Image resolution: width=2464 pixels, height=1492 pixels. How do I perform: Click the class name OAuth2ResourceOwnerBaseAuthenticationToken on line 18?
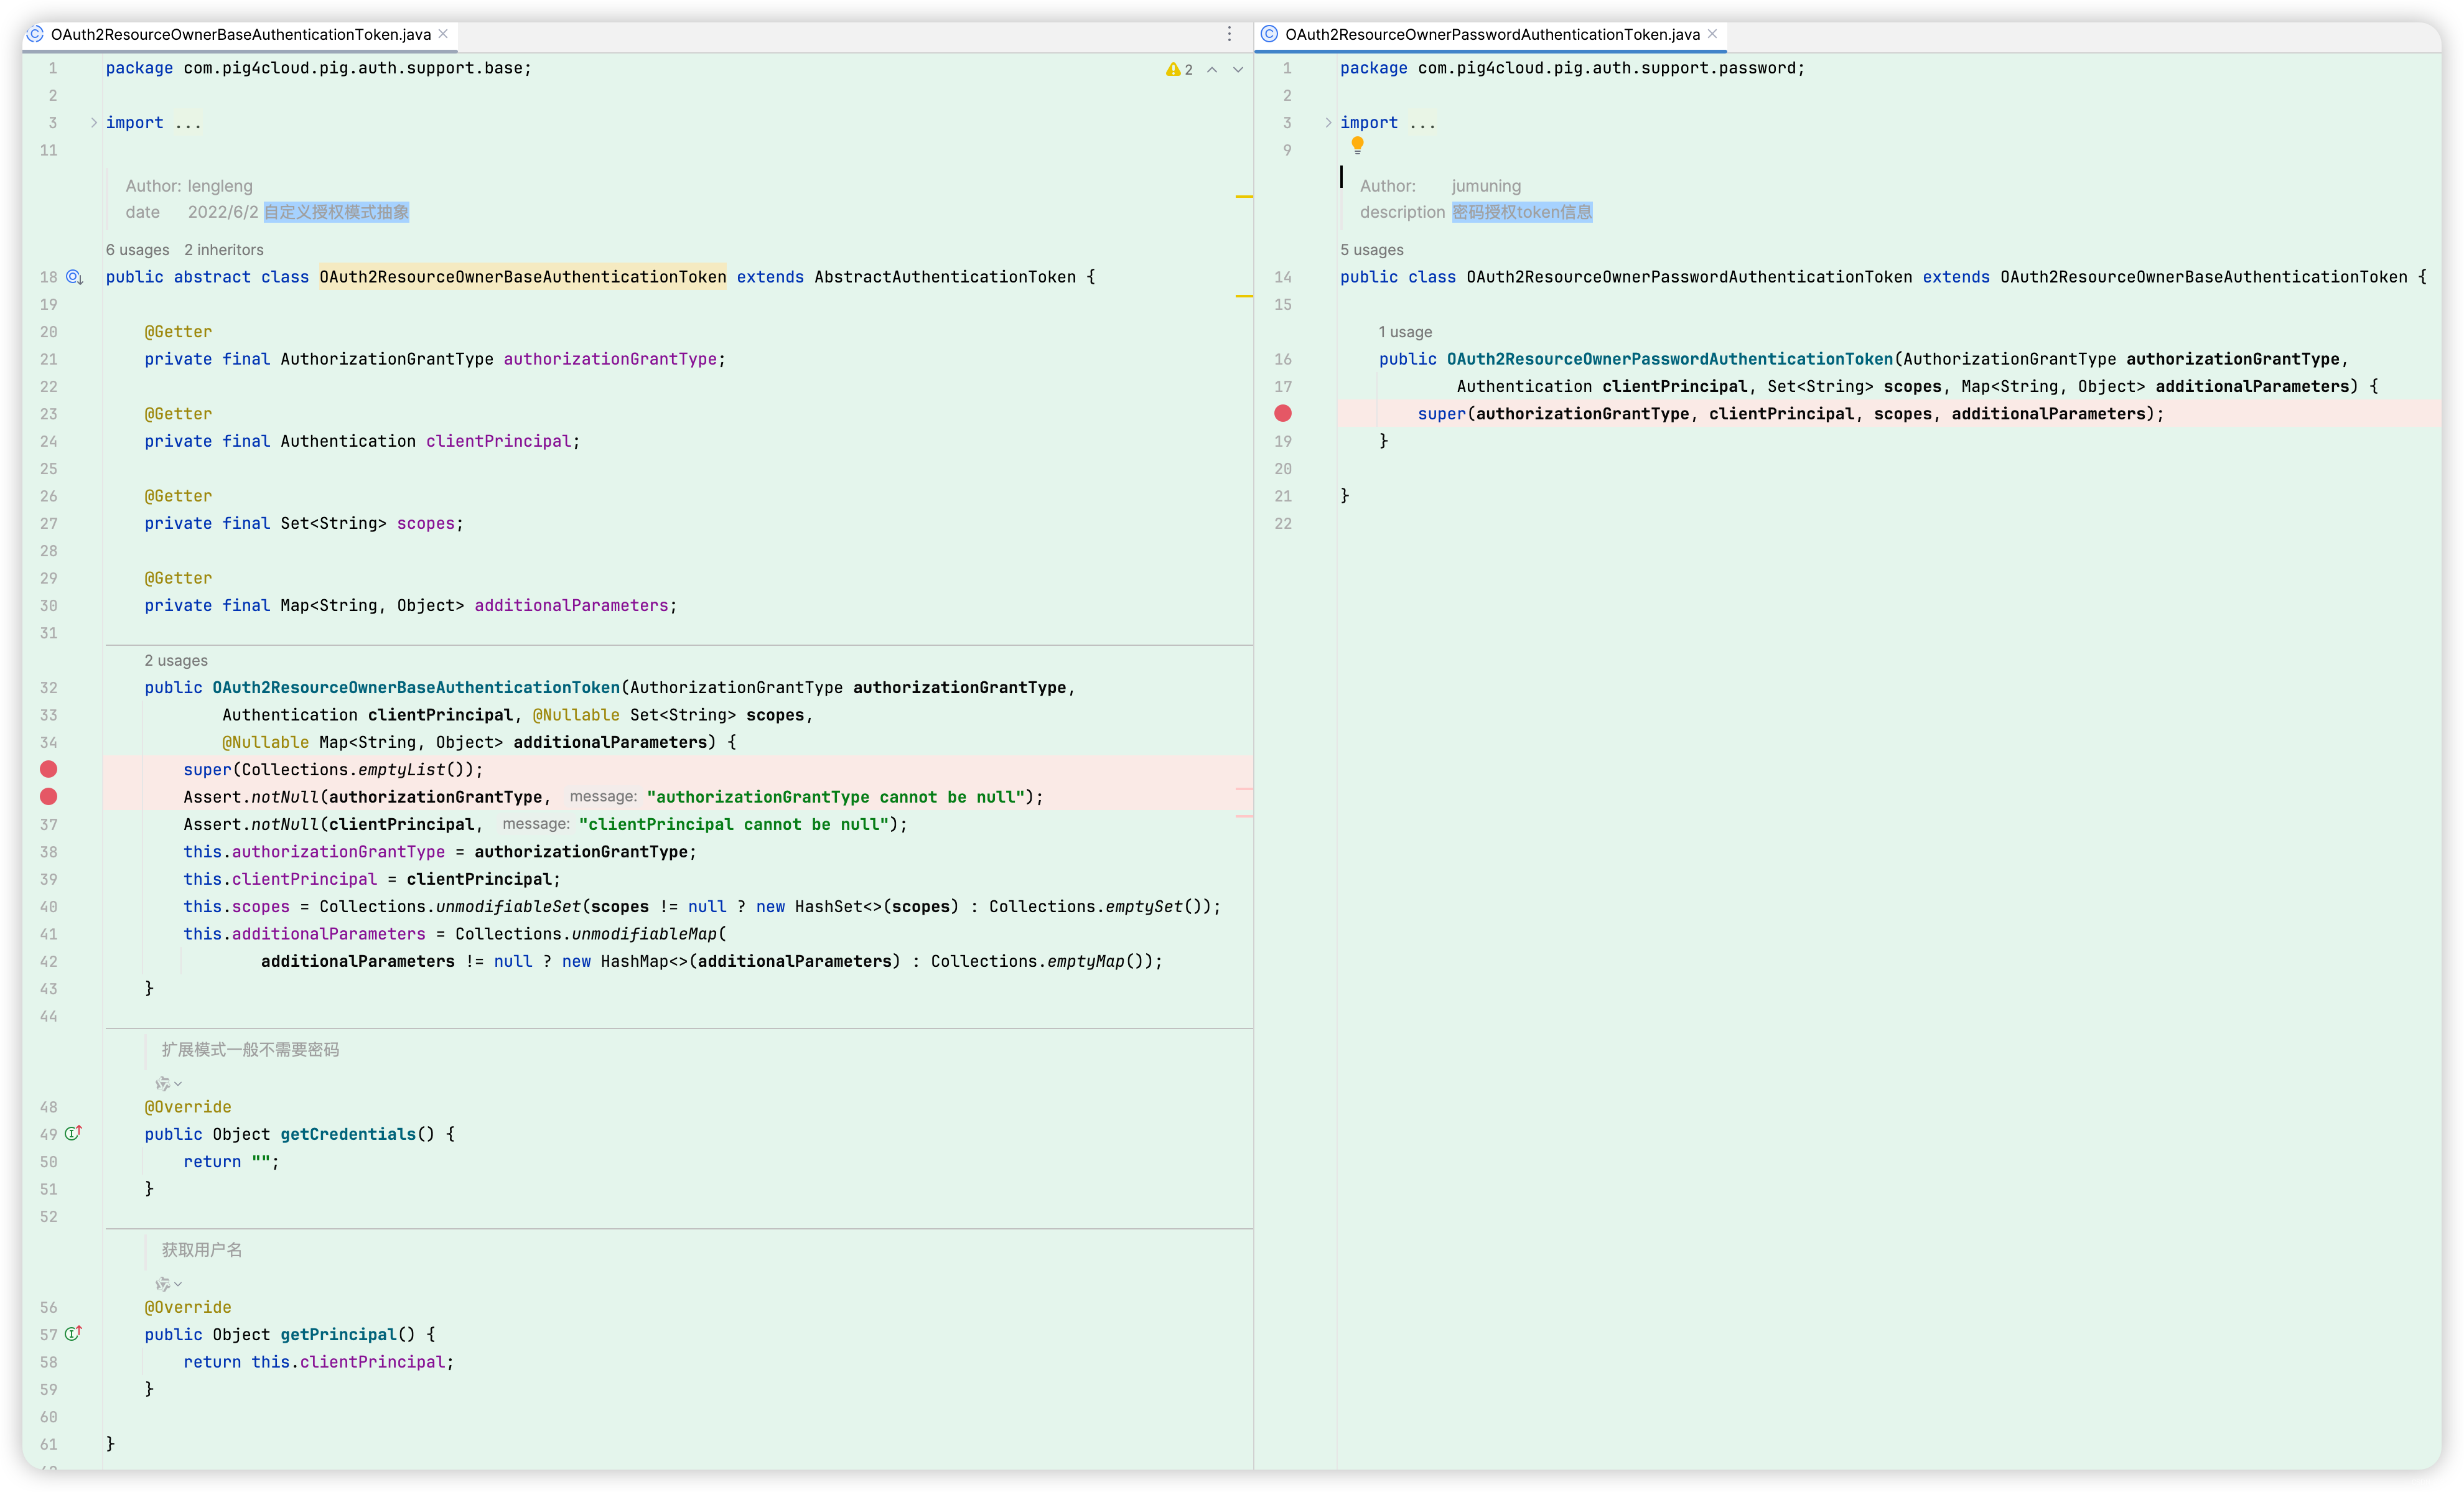coord(523,277)
